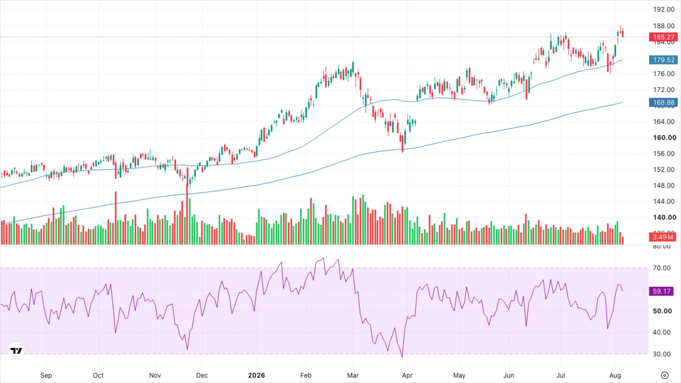Click the Feb label on time axis
Viewport: 681px width, 383px height.
click(x=306, y=375)
